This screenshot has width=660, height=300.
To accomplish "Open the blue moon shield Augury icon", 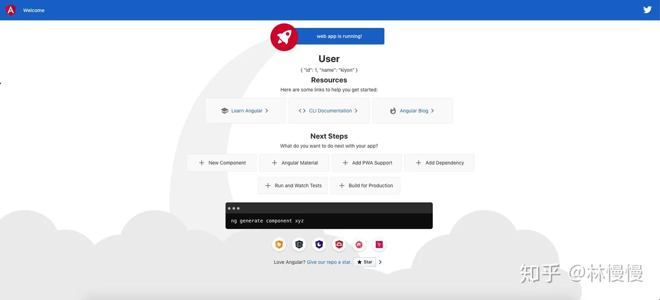I will coord(319,245).
